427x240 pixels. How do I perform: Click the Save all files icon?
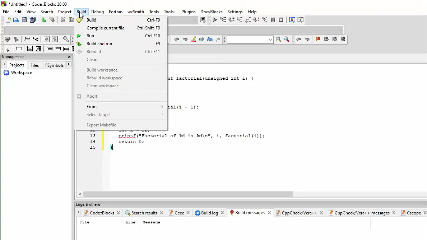click(33, 20)
